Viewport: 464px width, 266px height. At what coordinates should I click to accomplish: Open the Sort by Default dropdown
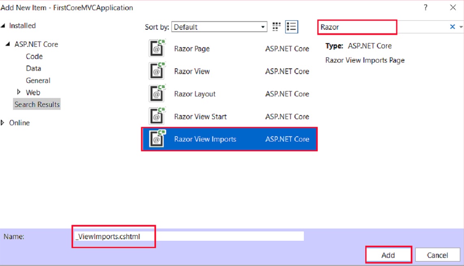coord(219,27)
